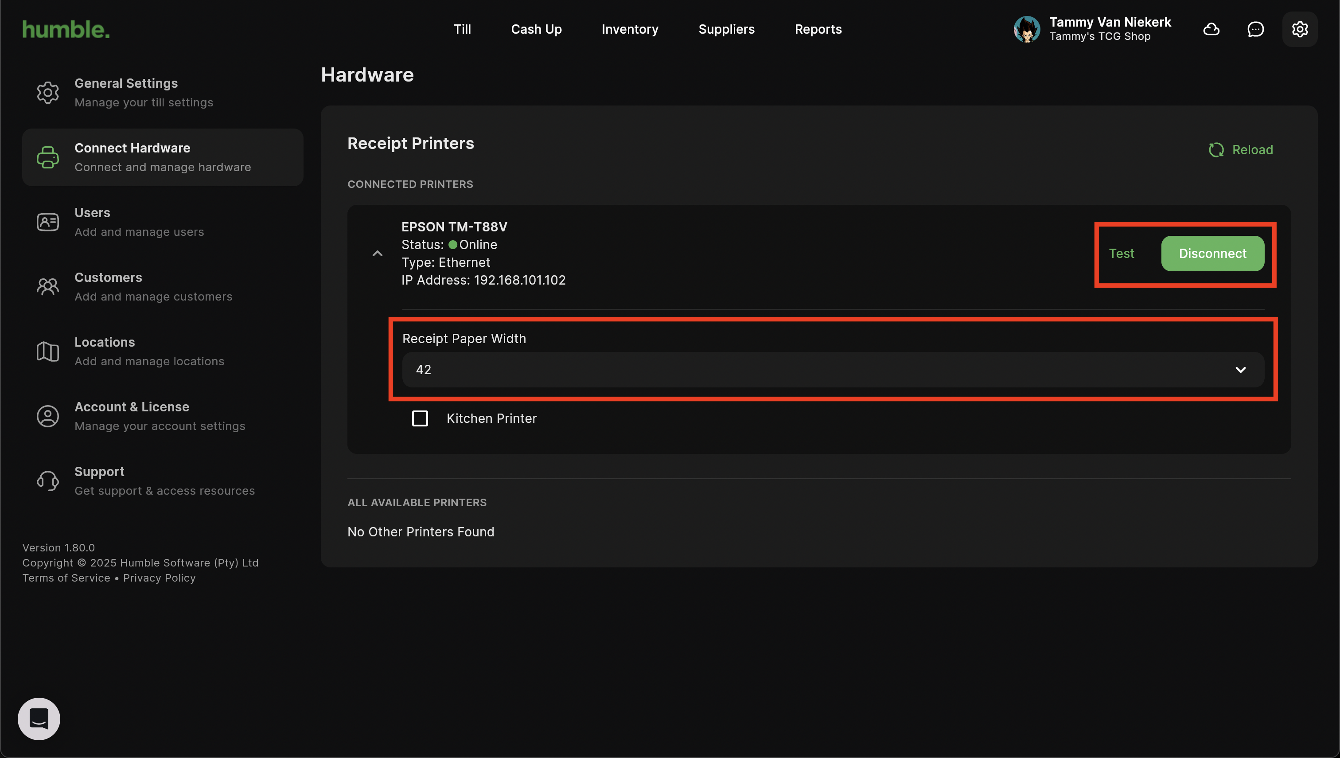This screenshot has height=758, width=1340.
Task: Click Tammy's user profile avatar
Action: coord(1026,29)
